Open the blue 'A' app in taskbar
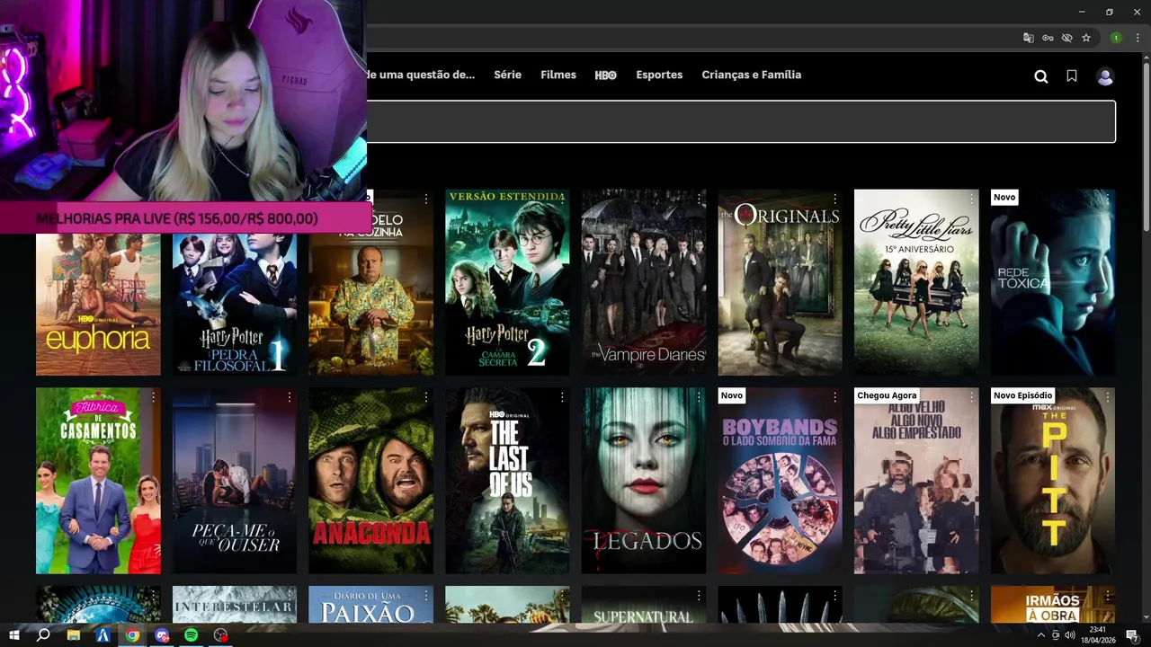1151x647 pixels. pos(103,635)
